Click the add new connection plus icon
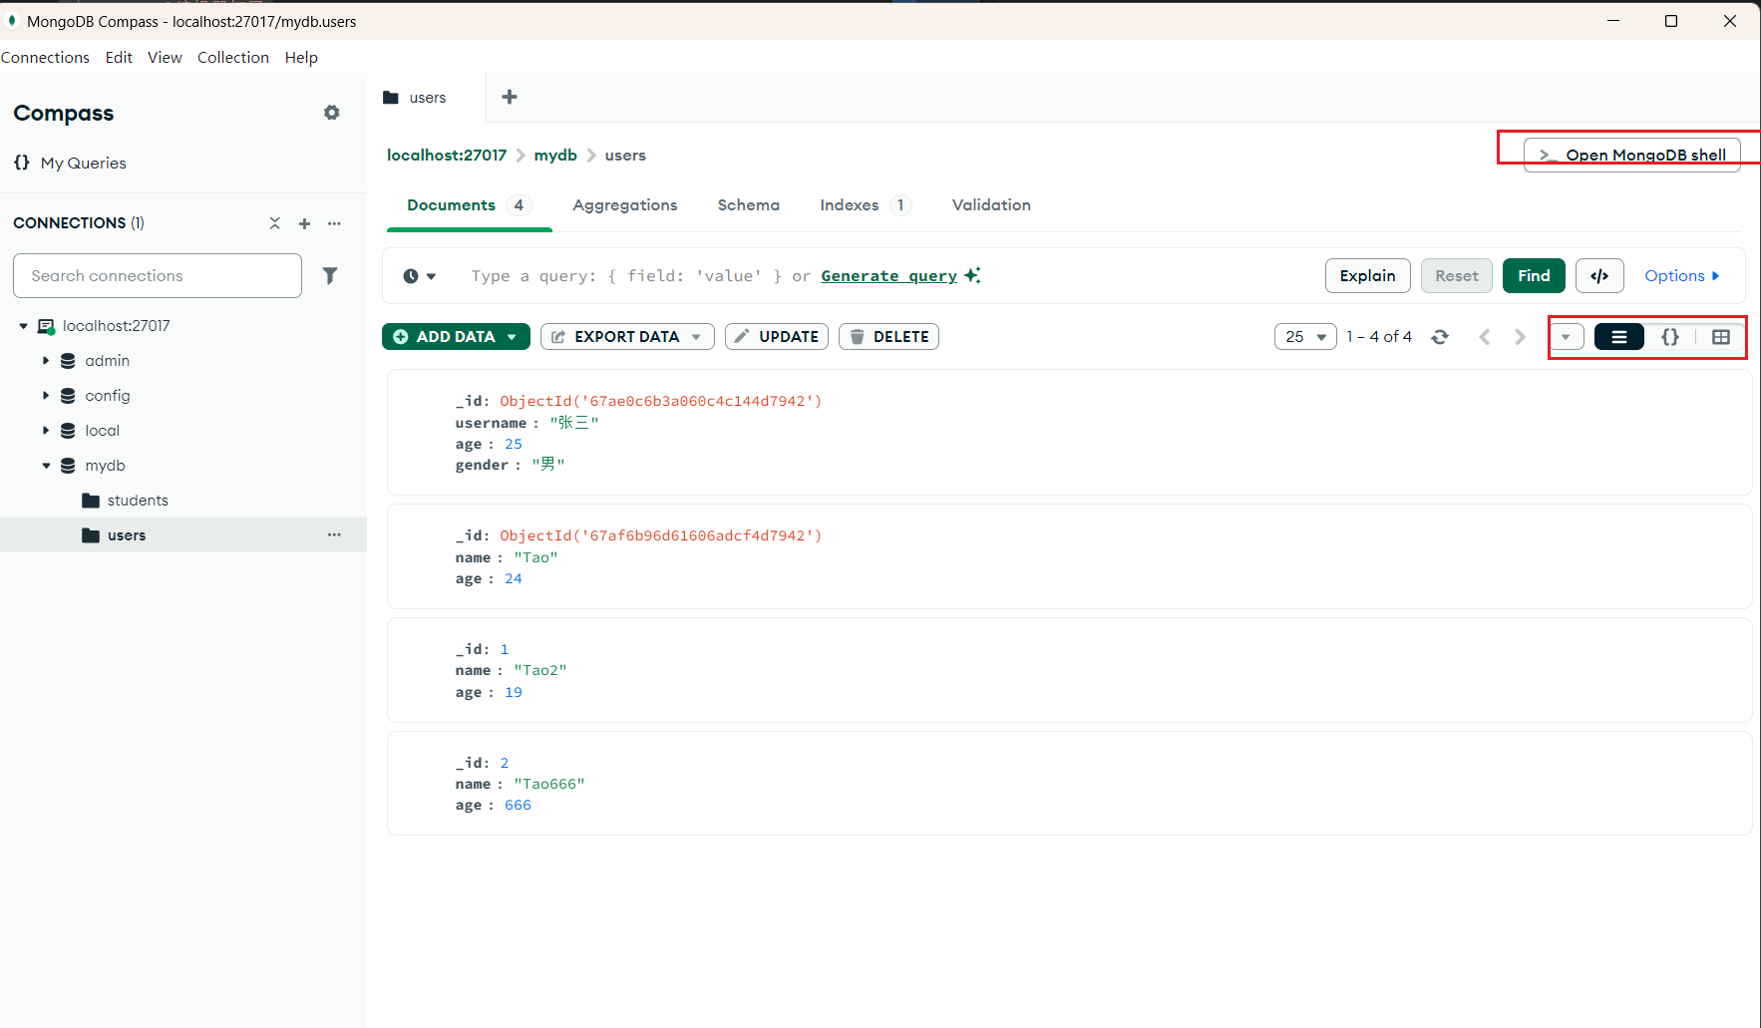This screenshot has width=1761, height=1028. (x=305, y=223)
